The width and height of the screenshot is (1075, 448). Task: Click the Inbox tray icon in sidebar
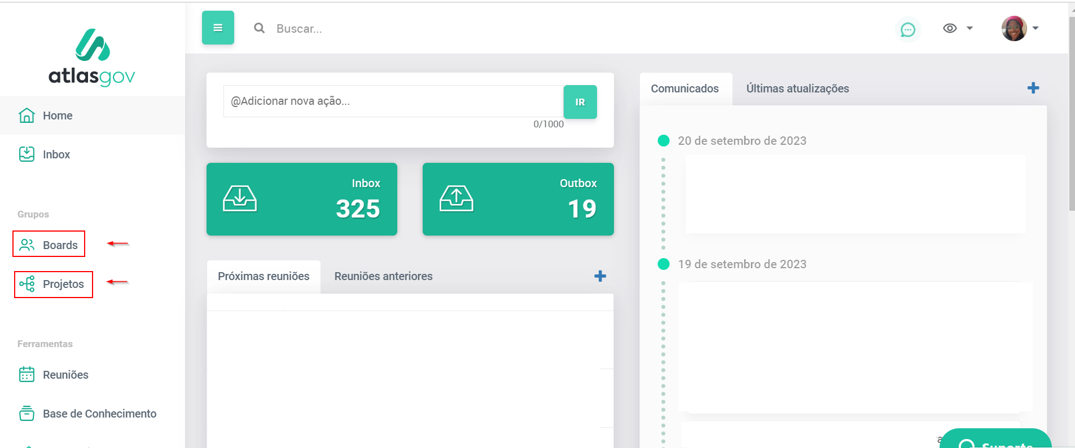point(27,154)
